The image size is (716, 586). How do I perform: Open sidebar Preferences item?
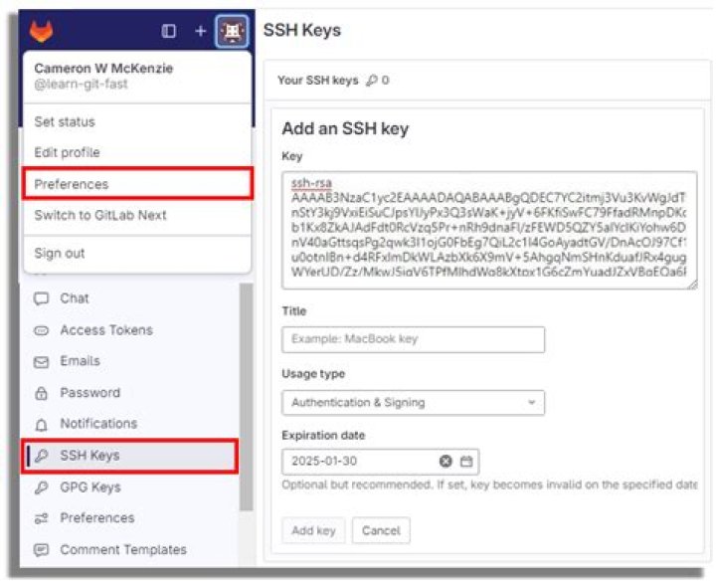[129, 518]
